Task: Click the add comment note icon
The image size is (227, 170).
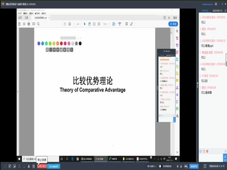Action: pyautogui.click(x=127, y=24)
